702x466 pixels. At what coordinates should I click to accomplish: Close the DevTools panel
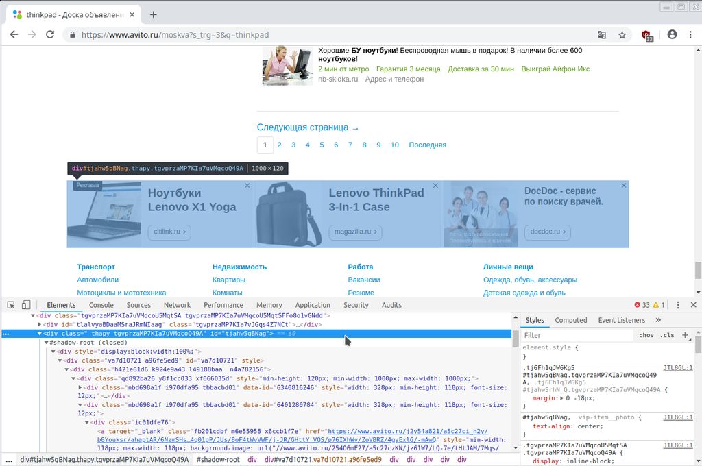[694, 305]
